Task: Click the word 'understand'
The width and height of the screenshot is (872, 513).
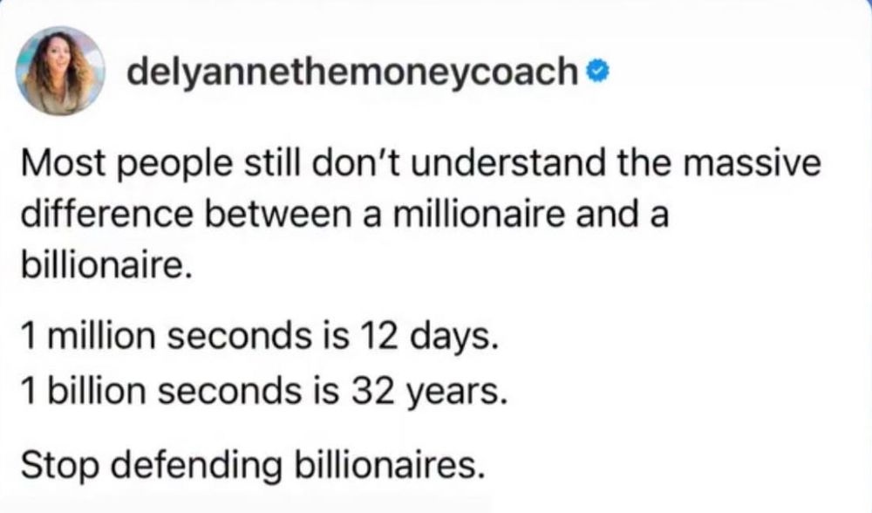Action: point(510,163)
